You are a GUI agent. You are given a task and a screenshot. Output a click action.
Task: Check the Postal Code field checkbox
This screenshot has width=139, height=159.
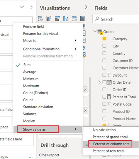(104, 104)
